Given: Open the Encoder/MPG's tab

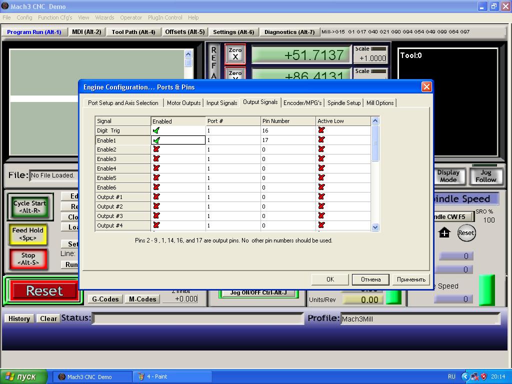Looking at the screenshot, I should (x=302, y=103).
